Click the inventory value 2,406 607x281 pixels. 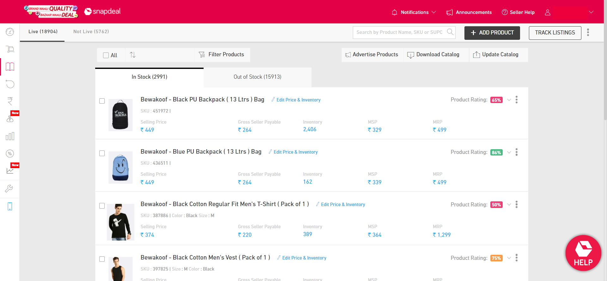click(x=310, y=129)
